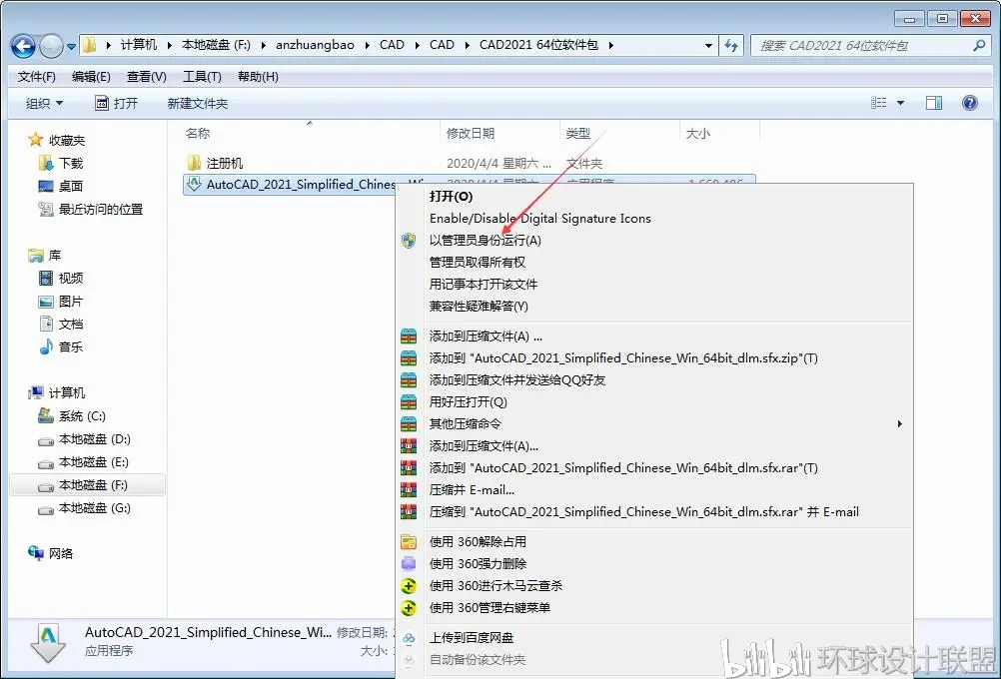Open the 工具(T) menu
The image size is (1001, 679).
click(x=203, y=77)
